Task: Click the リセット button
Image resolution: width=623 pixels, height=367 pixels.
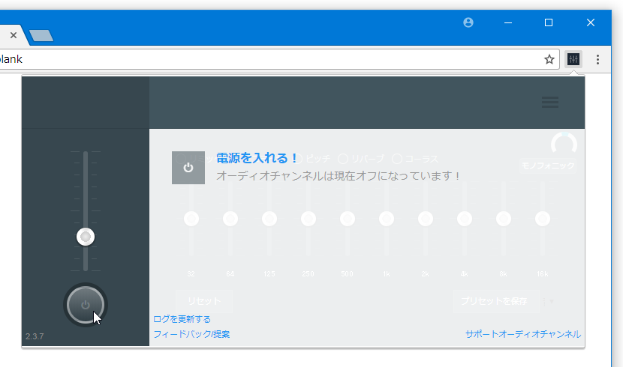Action: pyautogui.click(x=204, y=301)
